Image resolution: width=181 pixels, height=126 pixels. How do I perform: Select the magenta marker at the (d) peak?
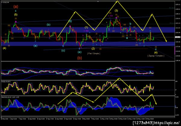click(70, 27)
